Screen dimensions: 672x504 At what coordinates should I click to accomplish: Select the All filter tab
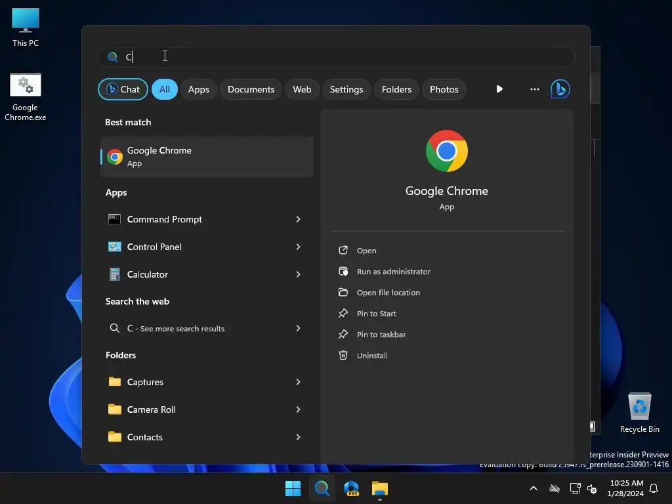tap(165, 89)
